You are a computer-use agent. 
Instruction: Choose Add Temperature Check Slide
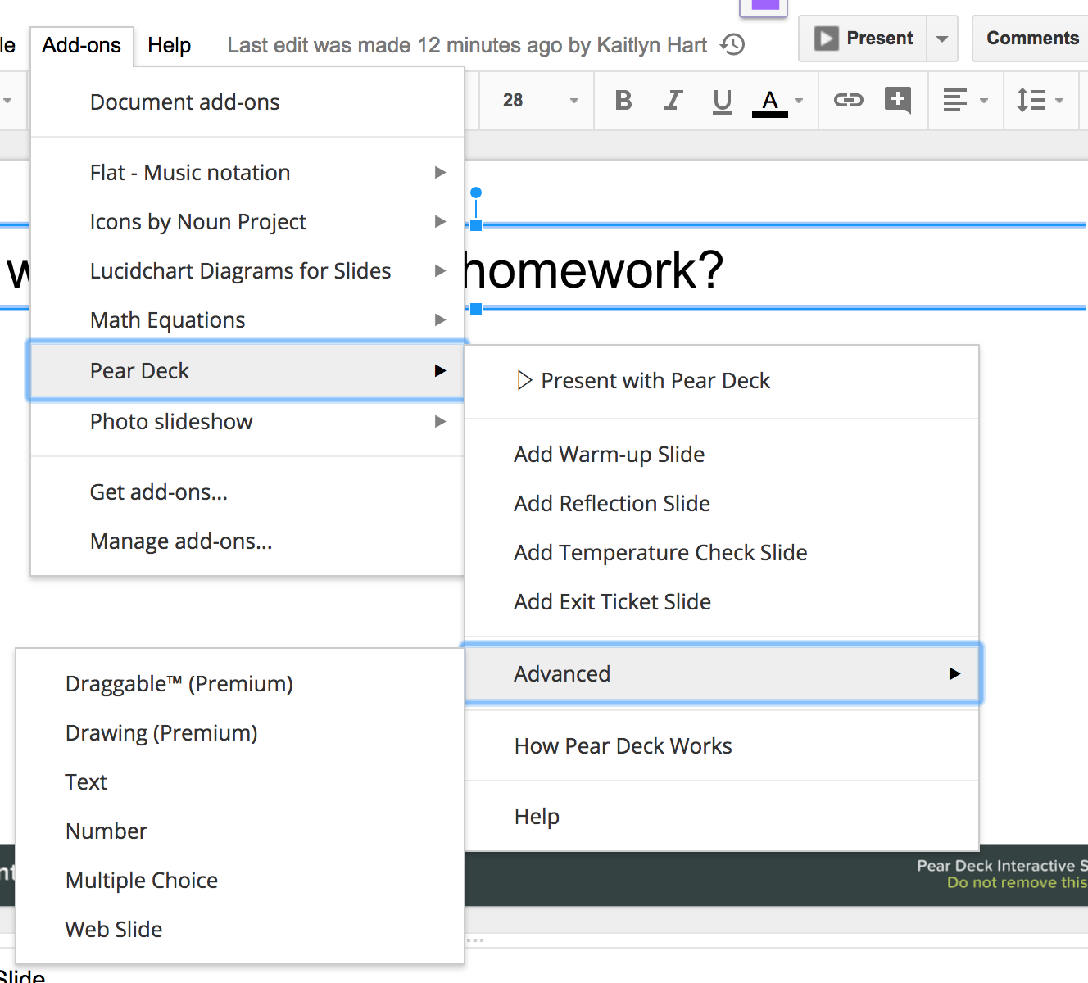(x=722, y=553)
